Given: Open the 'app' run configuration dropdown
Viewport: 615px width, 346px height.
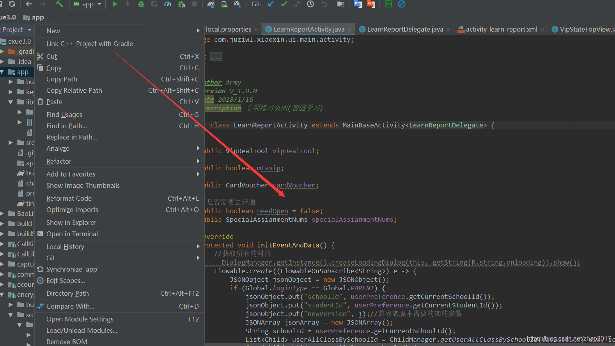Looking at the screenshot, I should point(87,4).
